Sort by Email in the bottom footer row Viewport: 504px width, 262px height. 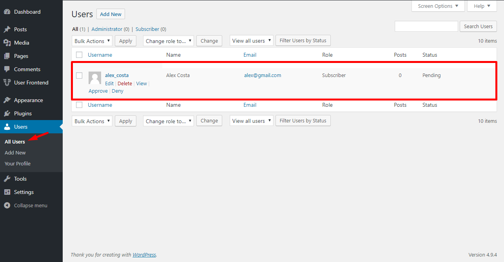250,105
